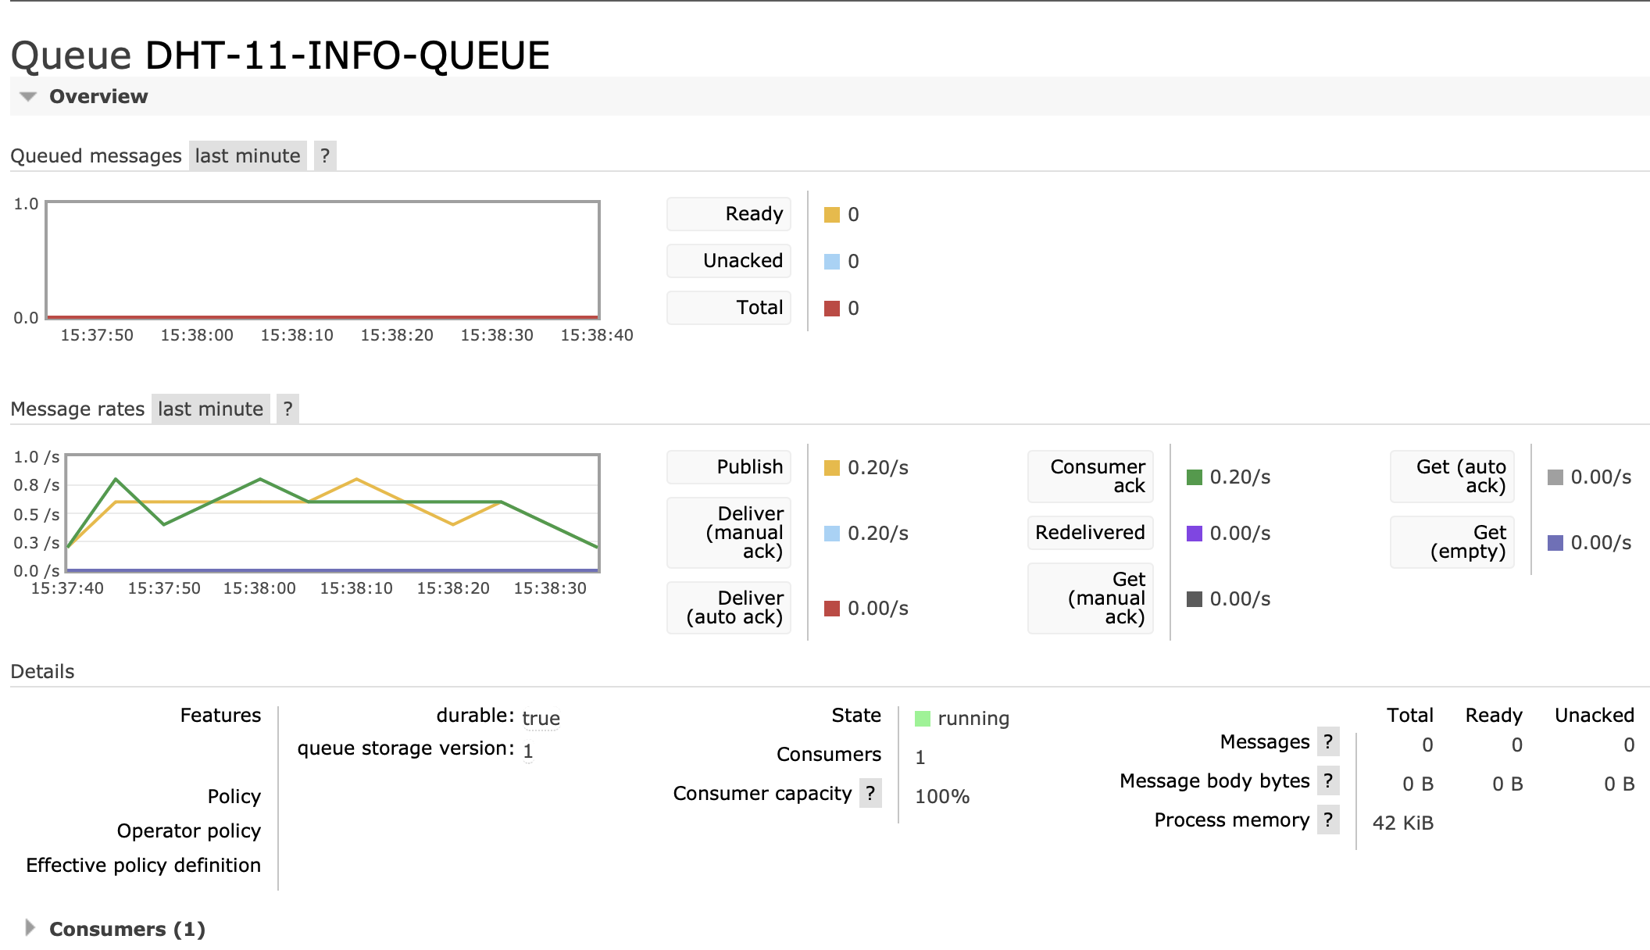The image size is (1650, 950).
Task: Click help icon next to Messages
Action: tap(1328, 741)
